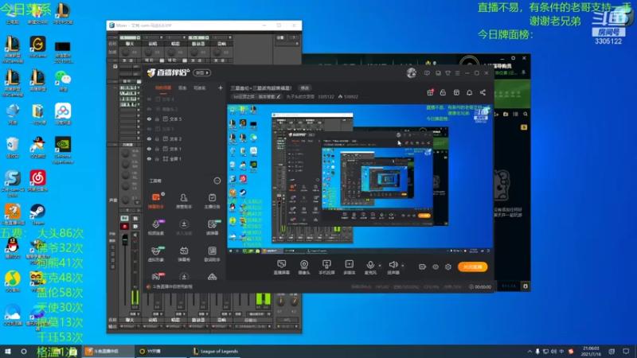Hide the layer 全屏 1
This screenshot has width=637, height=358.
pos(149,158)
